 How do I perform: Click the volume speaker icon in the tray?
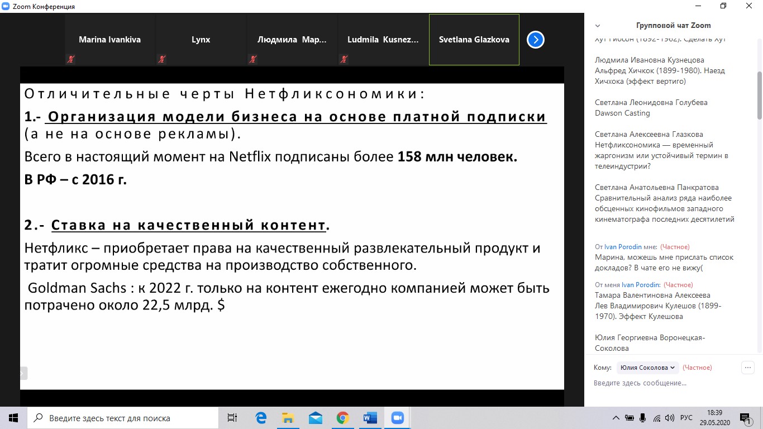click(x=670, y=418)
